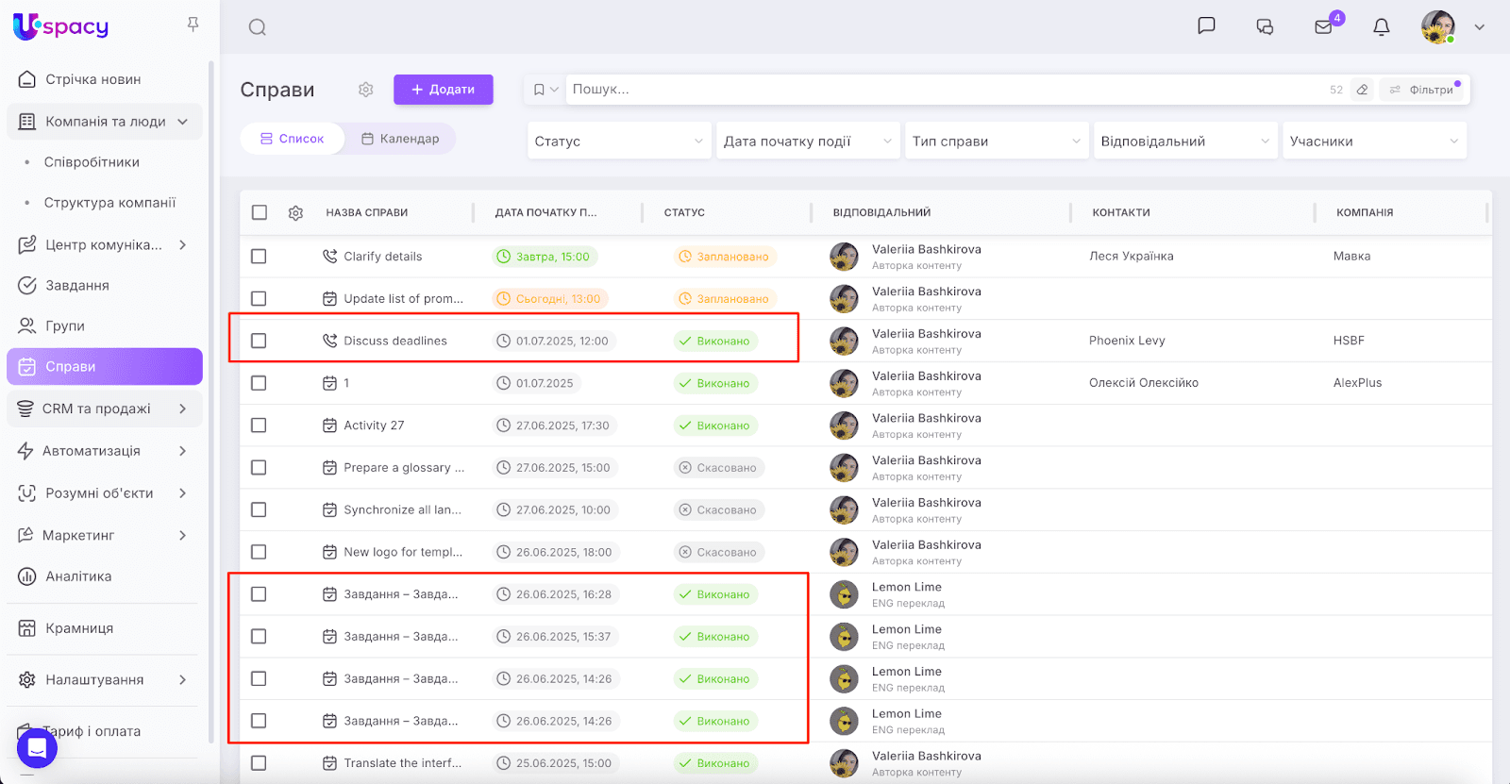Open settings gear next to Справи title
1510x784 pixels.
[366, 90]
